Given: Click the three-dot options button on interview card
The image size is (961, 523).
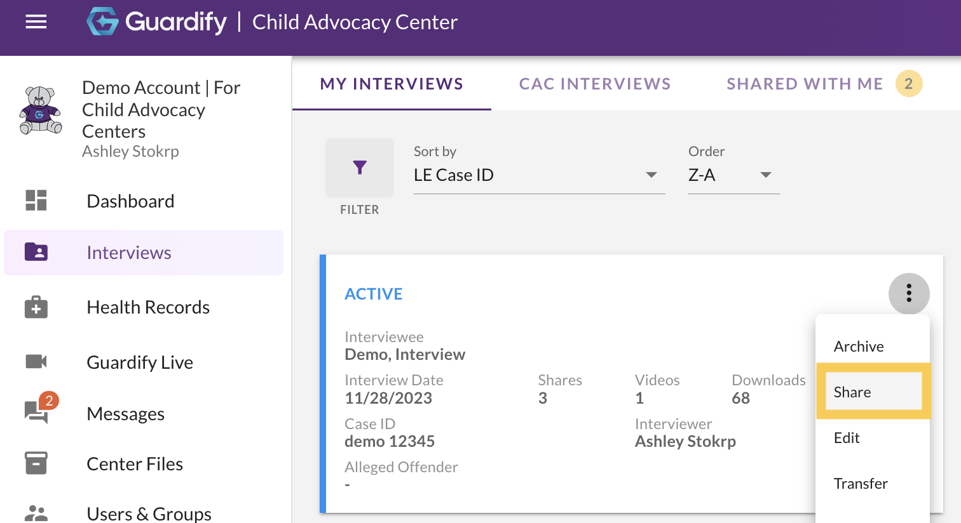Looking at the screenshot, I should [909, 293].
